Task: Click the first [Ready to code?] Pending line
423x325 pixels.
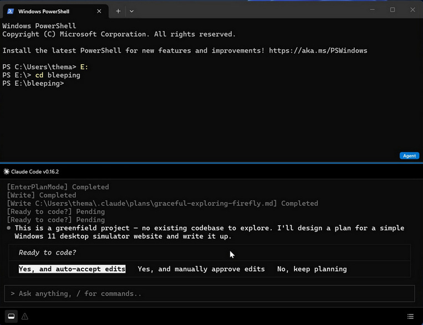Action: point(56,211)
